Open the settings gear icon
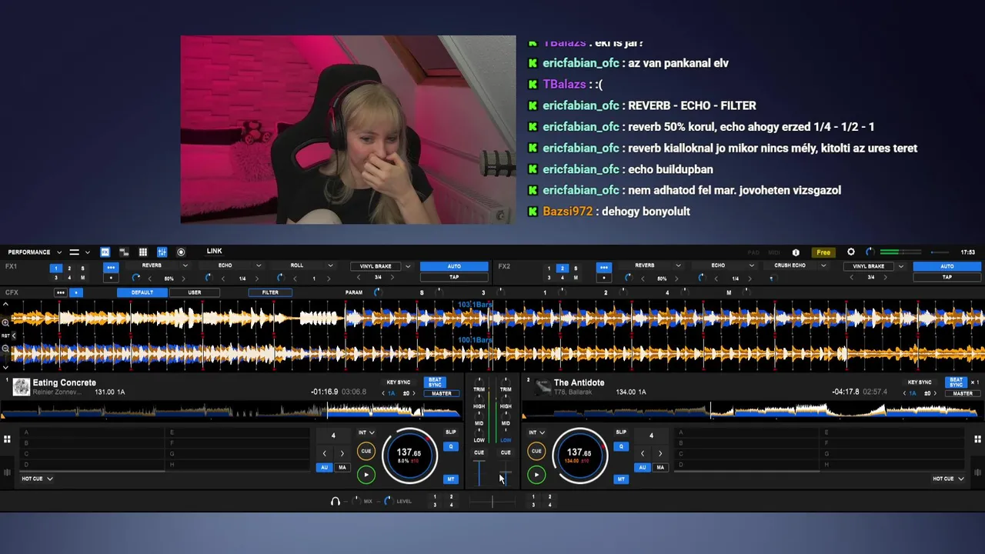 coord(850,252)
